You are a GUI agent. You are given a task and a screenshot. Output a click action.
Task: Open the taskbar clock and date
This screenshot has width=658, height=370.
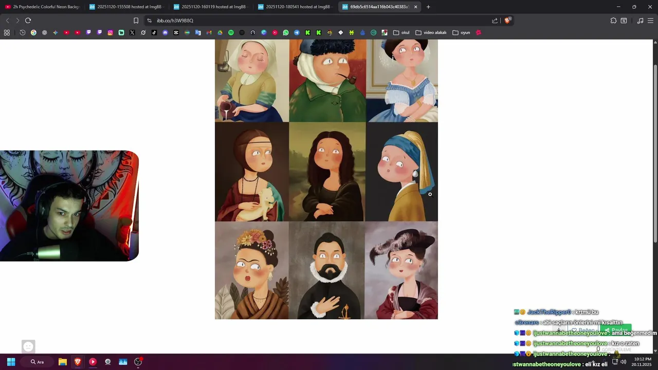point(642,362)
